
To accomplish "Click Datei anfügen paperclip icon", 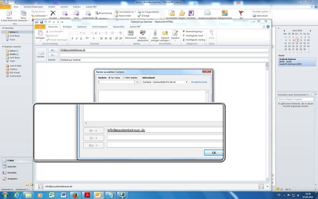I will (x=155, y=33).
